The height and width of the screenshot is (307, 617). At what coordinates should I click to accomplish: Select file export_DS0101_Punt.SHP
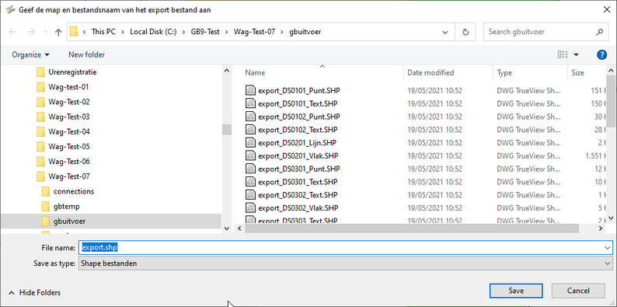click(299, 90)
